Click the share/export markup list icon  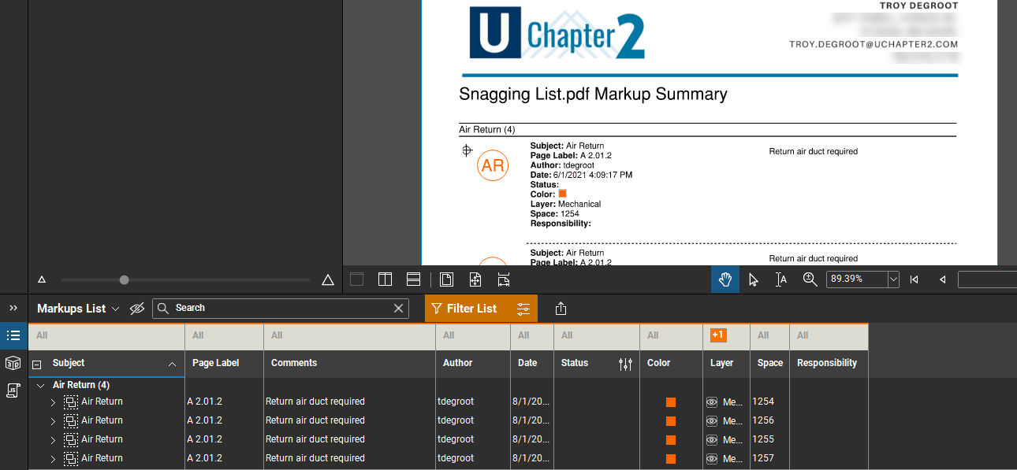tap(561, 308)
